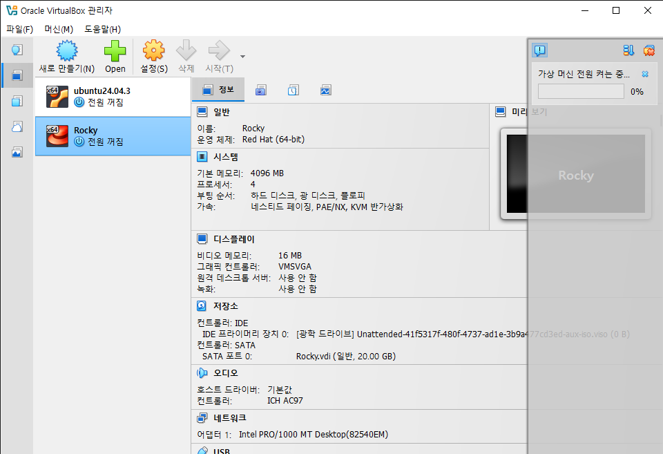This screenshot has width=663, height=454.
Task: Click the 네트워크 network section header
Action: [229, 418]
